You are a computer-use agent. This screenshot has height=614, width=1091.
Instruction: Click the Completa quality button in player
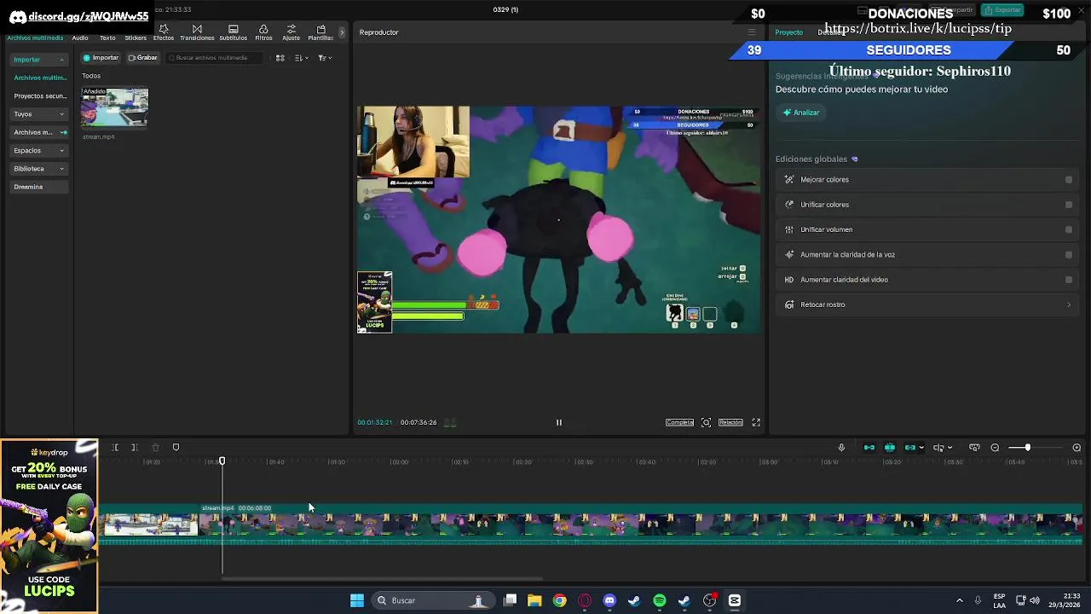(x=679, y=422)
